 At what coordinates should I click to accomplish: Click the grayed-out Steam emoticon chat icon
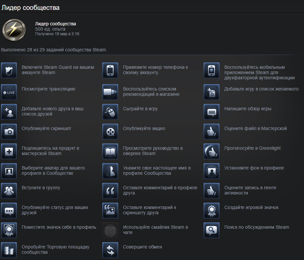click(x=110, y=230)
